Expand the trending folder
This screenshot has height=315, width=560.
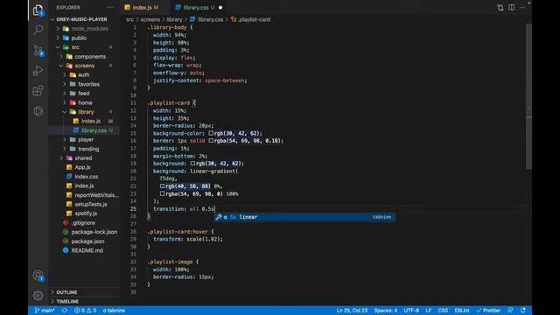click(x=84, y=149)
